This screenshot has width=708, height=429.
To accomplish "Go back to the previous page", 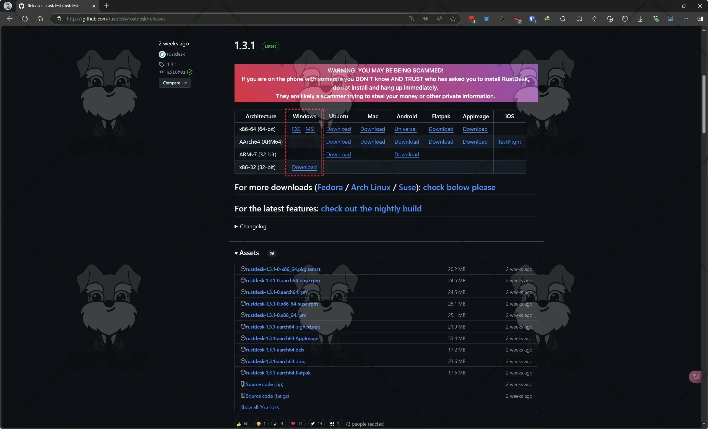I will point(9,19).
